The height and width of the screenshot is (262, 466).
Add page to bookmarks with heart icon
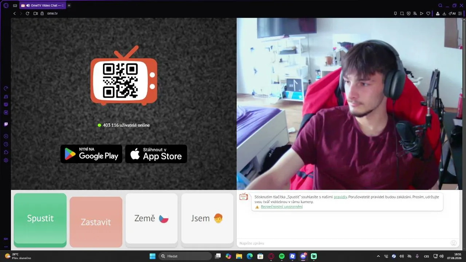(x=428, y=13)
